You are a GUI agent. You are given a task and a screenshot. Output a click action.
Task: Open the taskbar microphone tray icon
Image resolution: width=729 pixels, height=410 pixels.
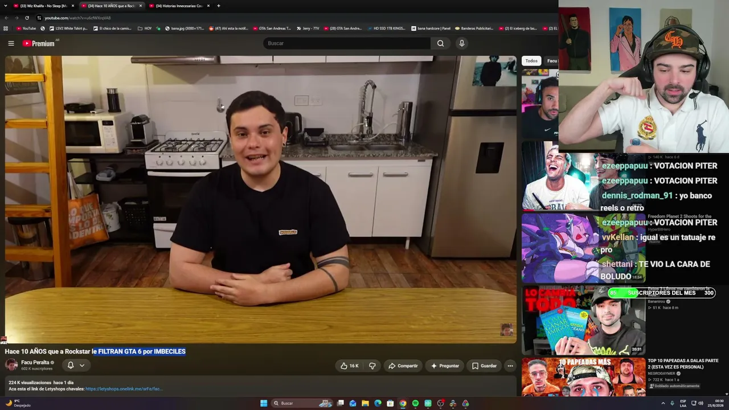[x=673, y=403]
